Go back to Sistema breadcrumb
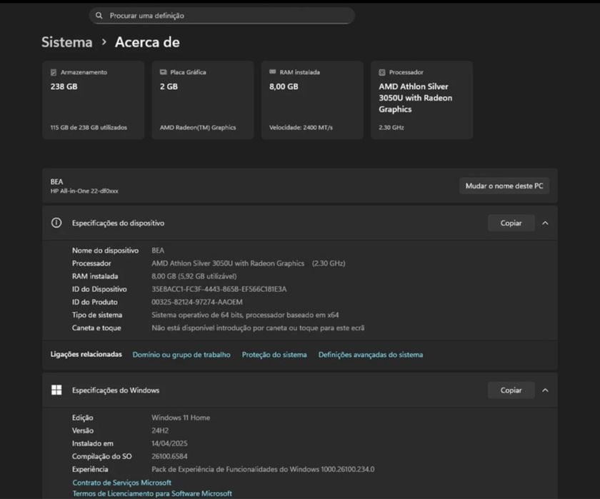 pos(67,42)
